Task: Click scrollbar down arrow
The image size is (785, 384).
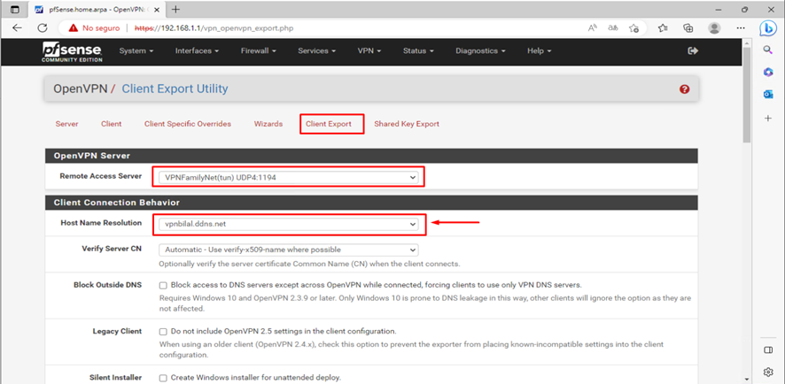Action: pyautogui.click(x=746, y=379)
